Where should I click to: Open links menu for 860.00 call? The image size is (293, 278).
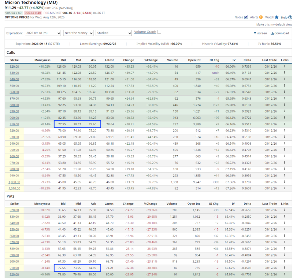(x=285, y=92)
